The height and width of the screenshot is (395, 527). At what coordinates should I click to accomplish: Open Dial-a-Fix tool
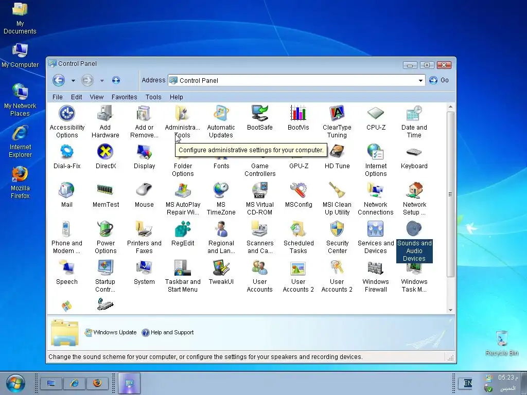[x=67, y=156]
